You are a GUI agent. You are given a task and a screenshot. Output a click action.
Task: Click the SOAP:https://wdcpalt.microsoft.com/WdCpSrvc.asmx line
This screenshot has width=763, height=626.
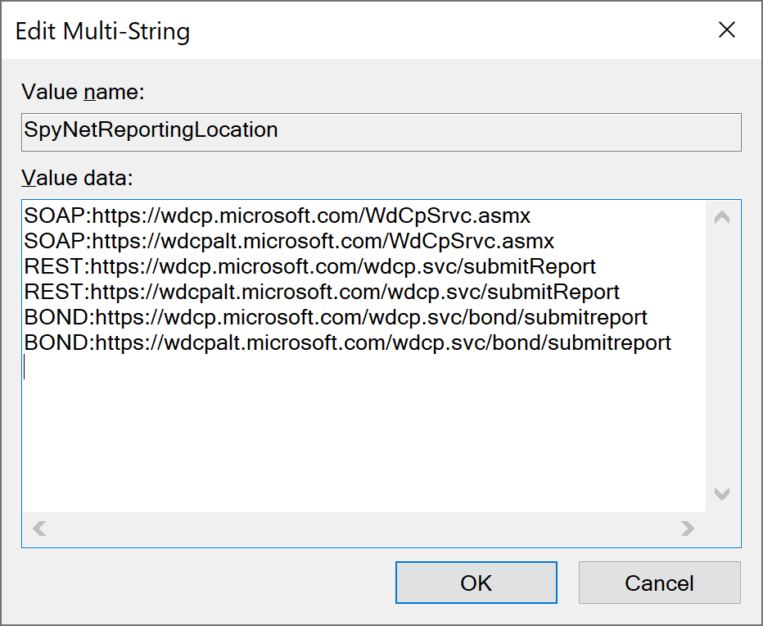(289, 241)
